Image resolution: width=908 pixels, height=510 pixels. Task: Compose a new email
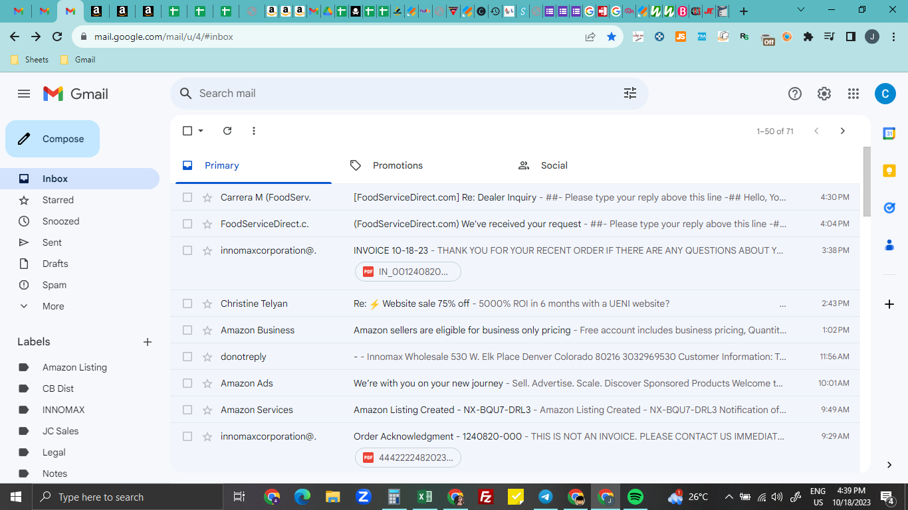pyautogui.click(x=53, y=139)
